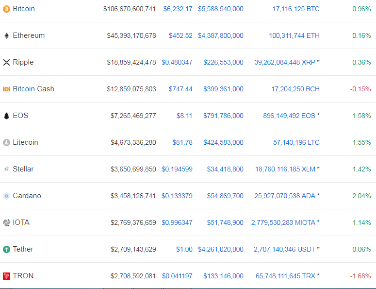Click Tether volume $4,261,020,000
This screenshot has width=376, height=289.
(x=221, y=249)
